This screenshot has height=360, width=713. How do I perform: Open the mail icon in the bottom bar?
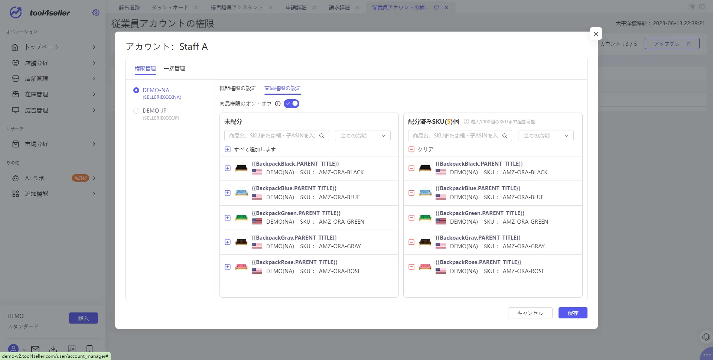pyautogui.click(x=35, y=349)
